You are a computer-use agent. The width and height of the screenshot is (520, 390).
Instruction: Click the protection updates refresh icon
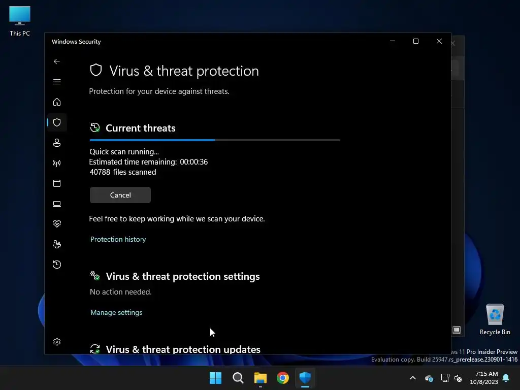click(x=95, y=349)
